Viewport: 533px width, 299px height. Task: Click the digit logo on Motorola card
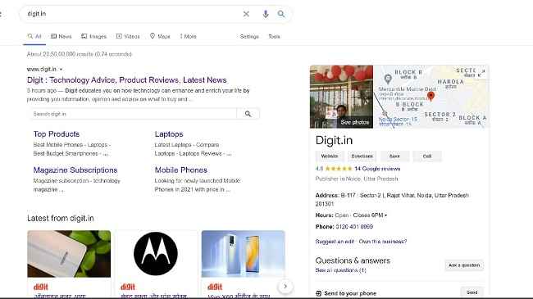coord(128,287)
